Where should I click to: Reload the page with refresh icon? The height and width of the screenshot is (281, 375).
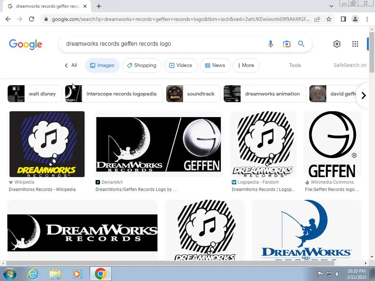pos(31,19)
